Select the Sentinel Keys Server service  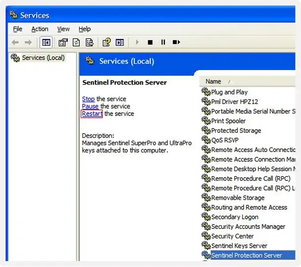(239, 246)
